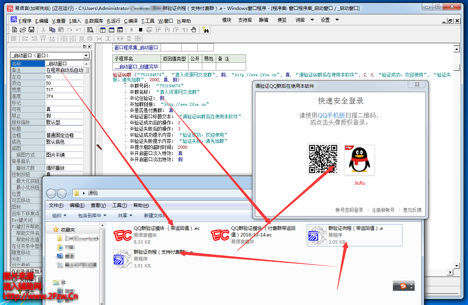The height and width of the screenshot is (305, 468).
Task: Click the binoculars search toolbar icon
Action: (x=205, y=30)
